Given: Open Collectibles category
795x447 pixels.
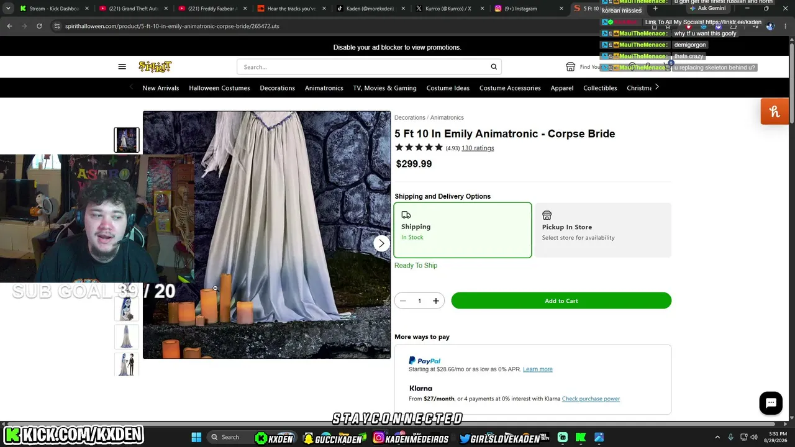Looking at the screenshot, I should click(600, 88).
